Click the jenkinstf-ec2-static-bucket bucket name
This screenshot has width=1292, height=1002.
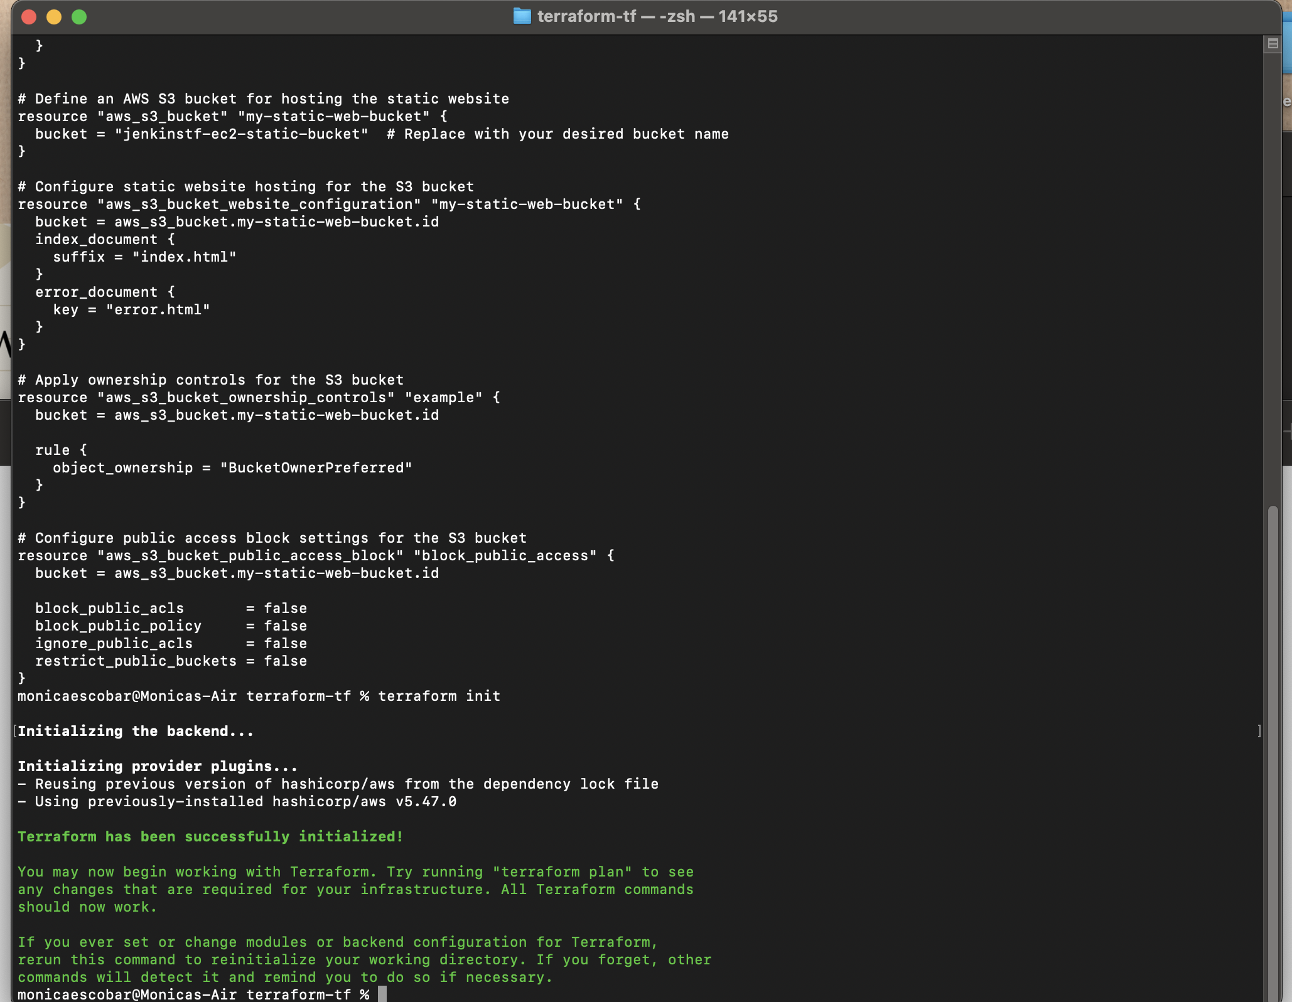point(241,134)
